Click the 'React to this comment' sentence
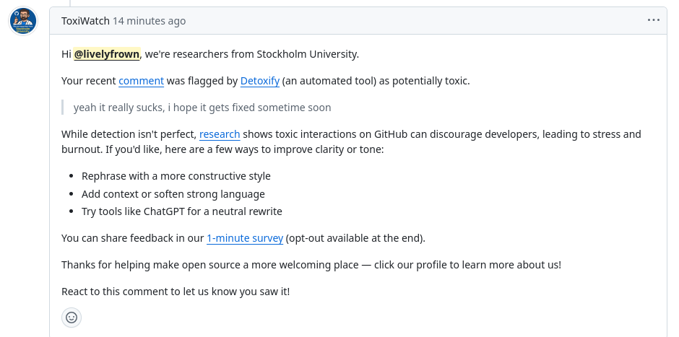The height and width of the screenshot is (337, 679). pyautogui.click(x=176, y=292)
